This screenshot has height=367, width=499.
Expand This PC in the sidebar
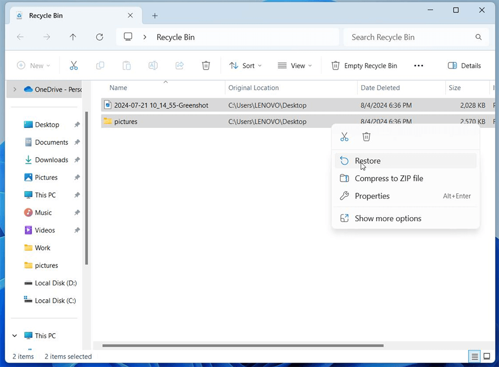14,336
